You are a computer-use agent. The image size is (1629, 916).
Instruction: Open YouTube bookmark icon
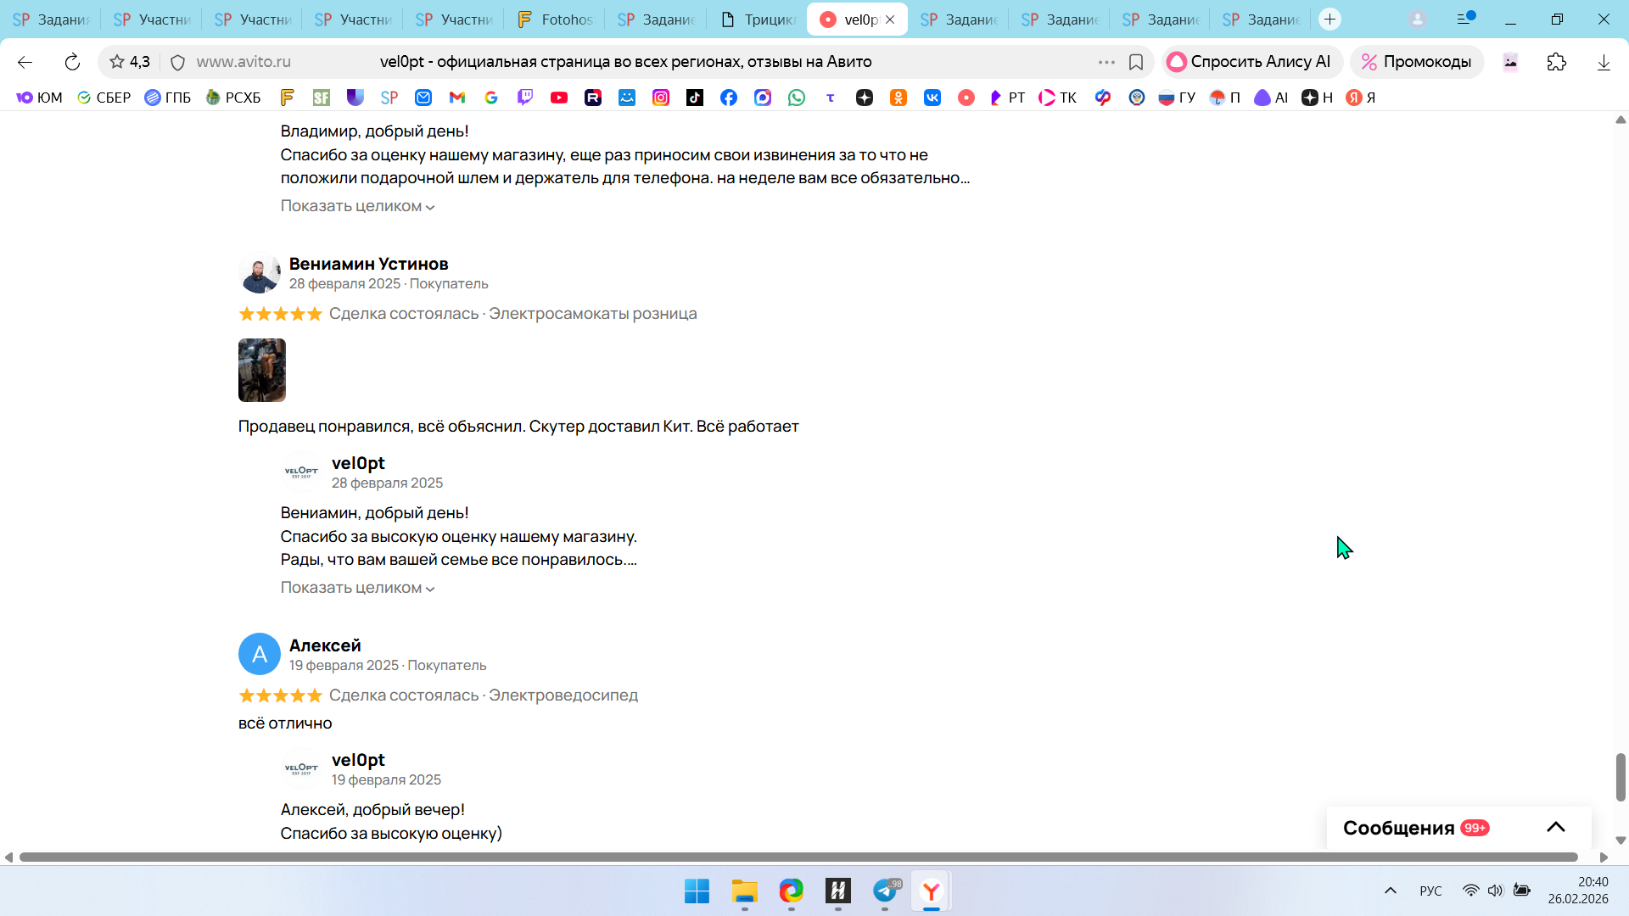pyautogui.click(x=559, y=98)
